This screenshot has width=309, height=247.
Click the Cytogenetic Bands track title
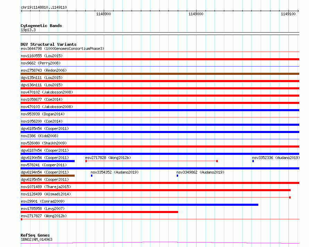(x=41, y=26)
